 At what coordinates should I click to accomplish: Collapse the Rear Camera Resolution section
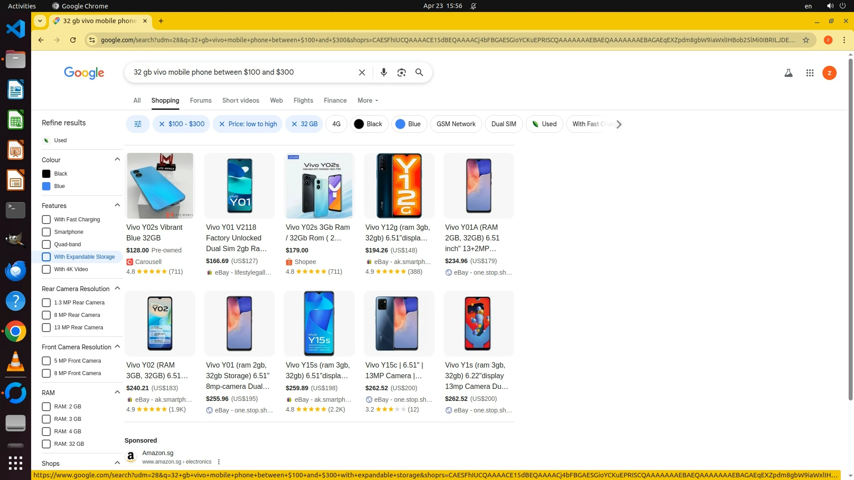point(117,288)
